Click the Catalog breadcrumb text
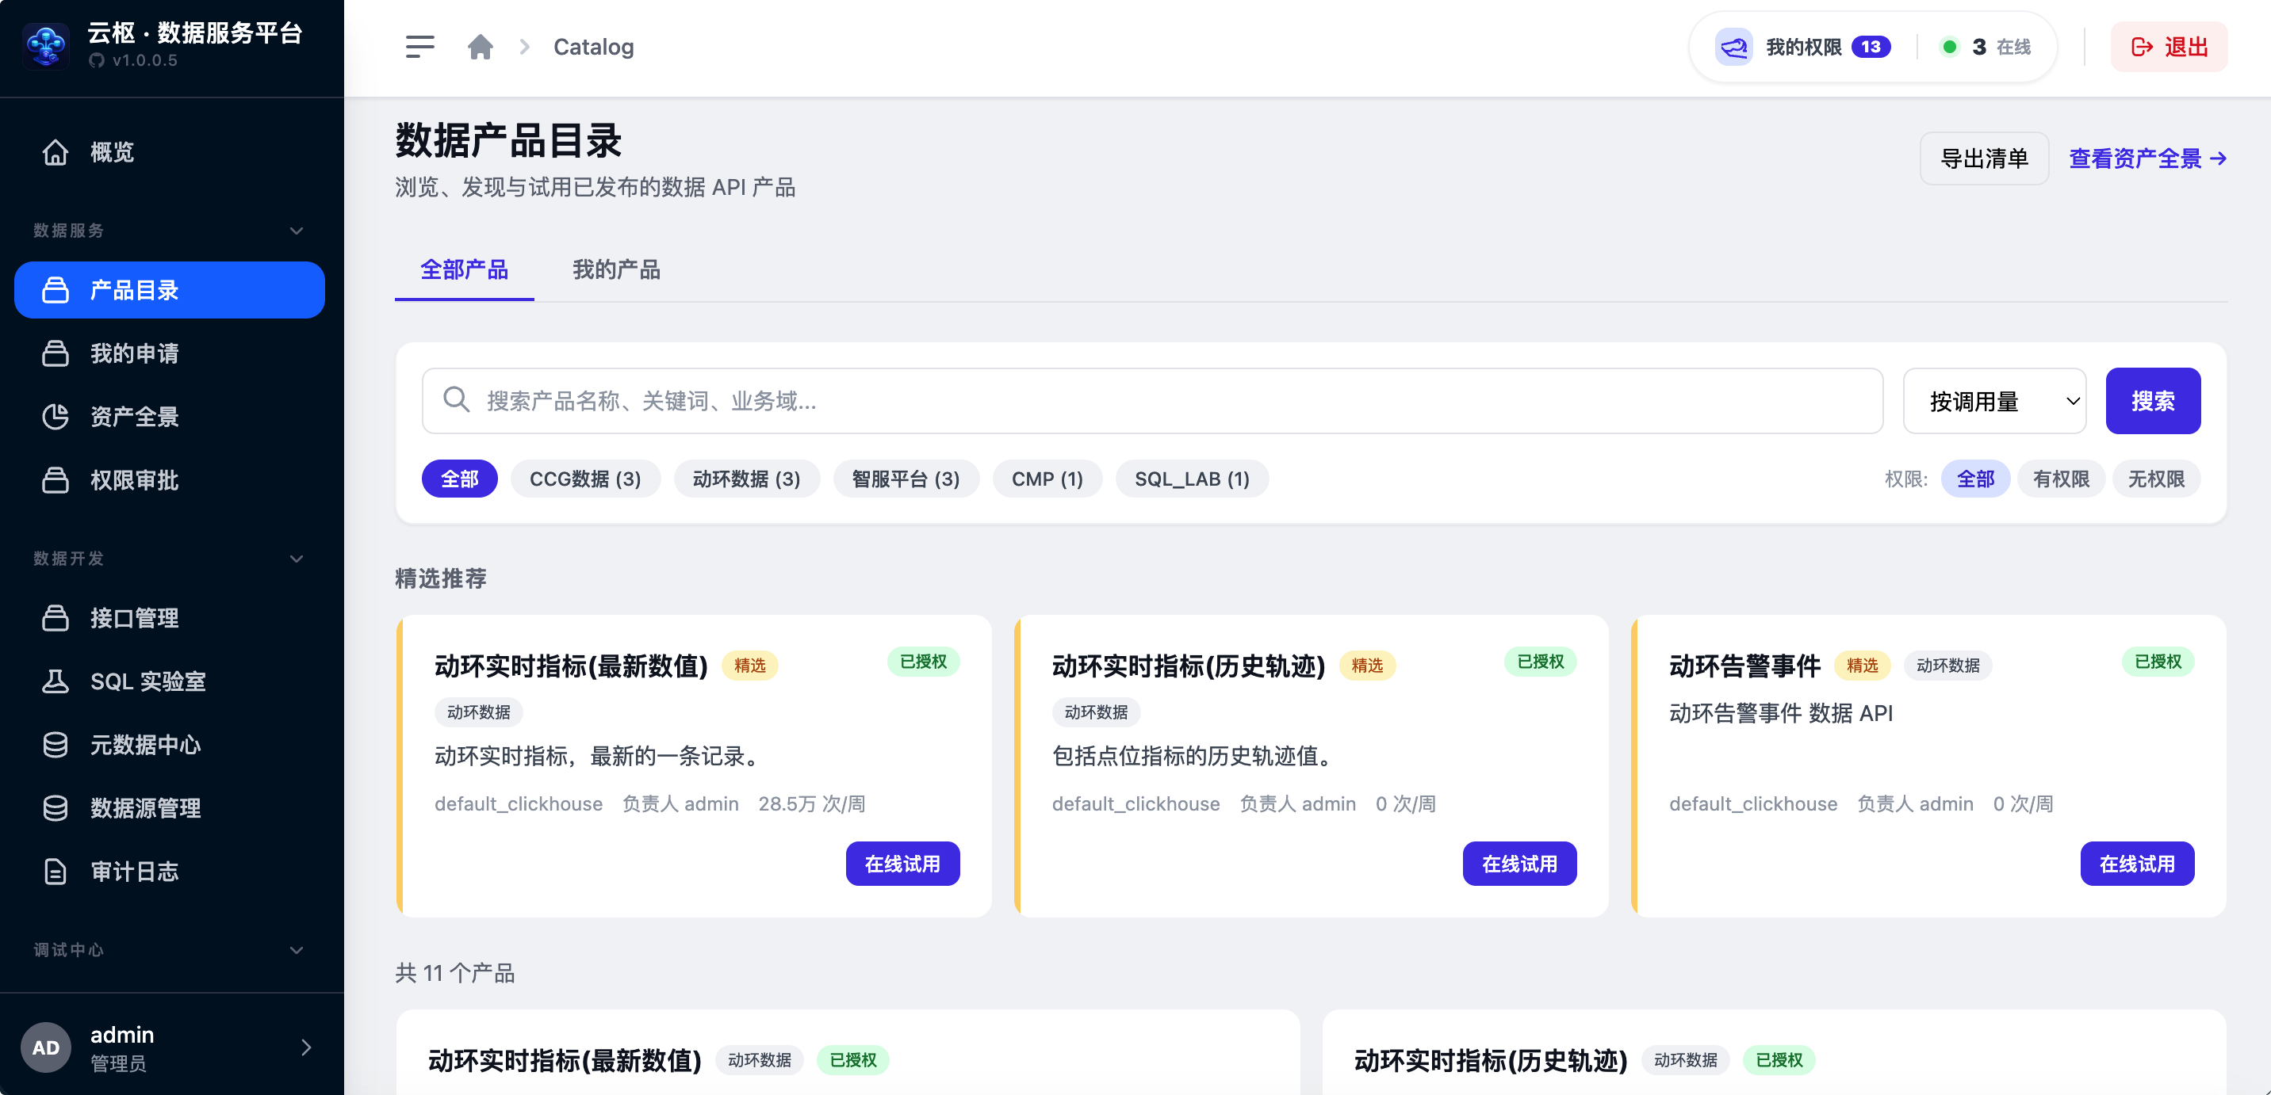 [593, 47]
